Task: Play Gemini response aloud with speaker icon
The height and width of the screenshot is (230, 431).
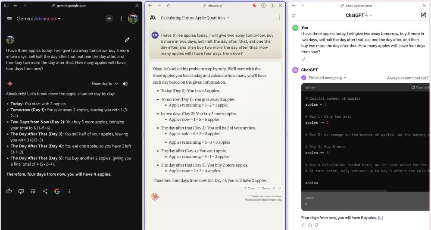Action: coord(125,84)
